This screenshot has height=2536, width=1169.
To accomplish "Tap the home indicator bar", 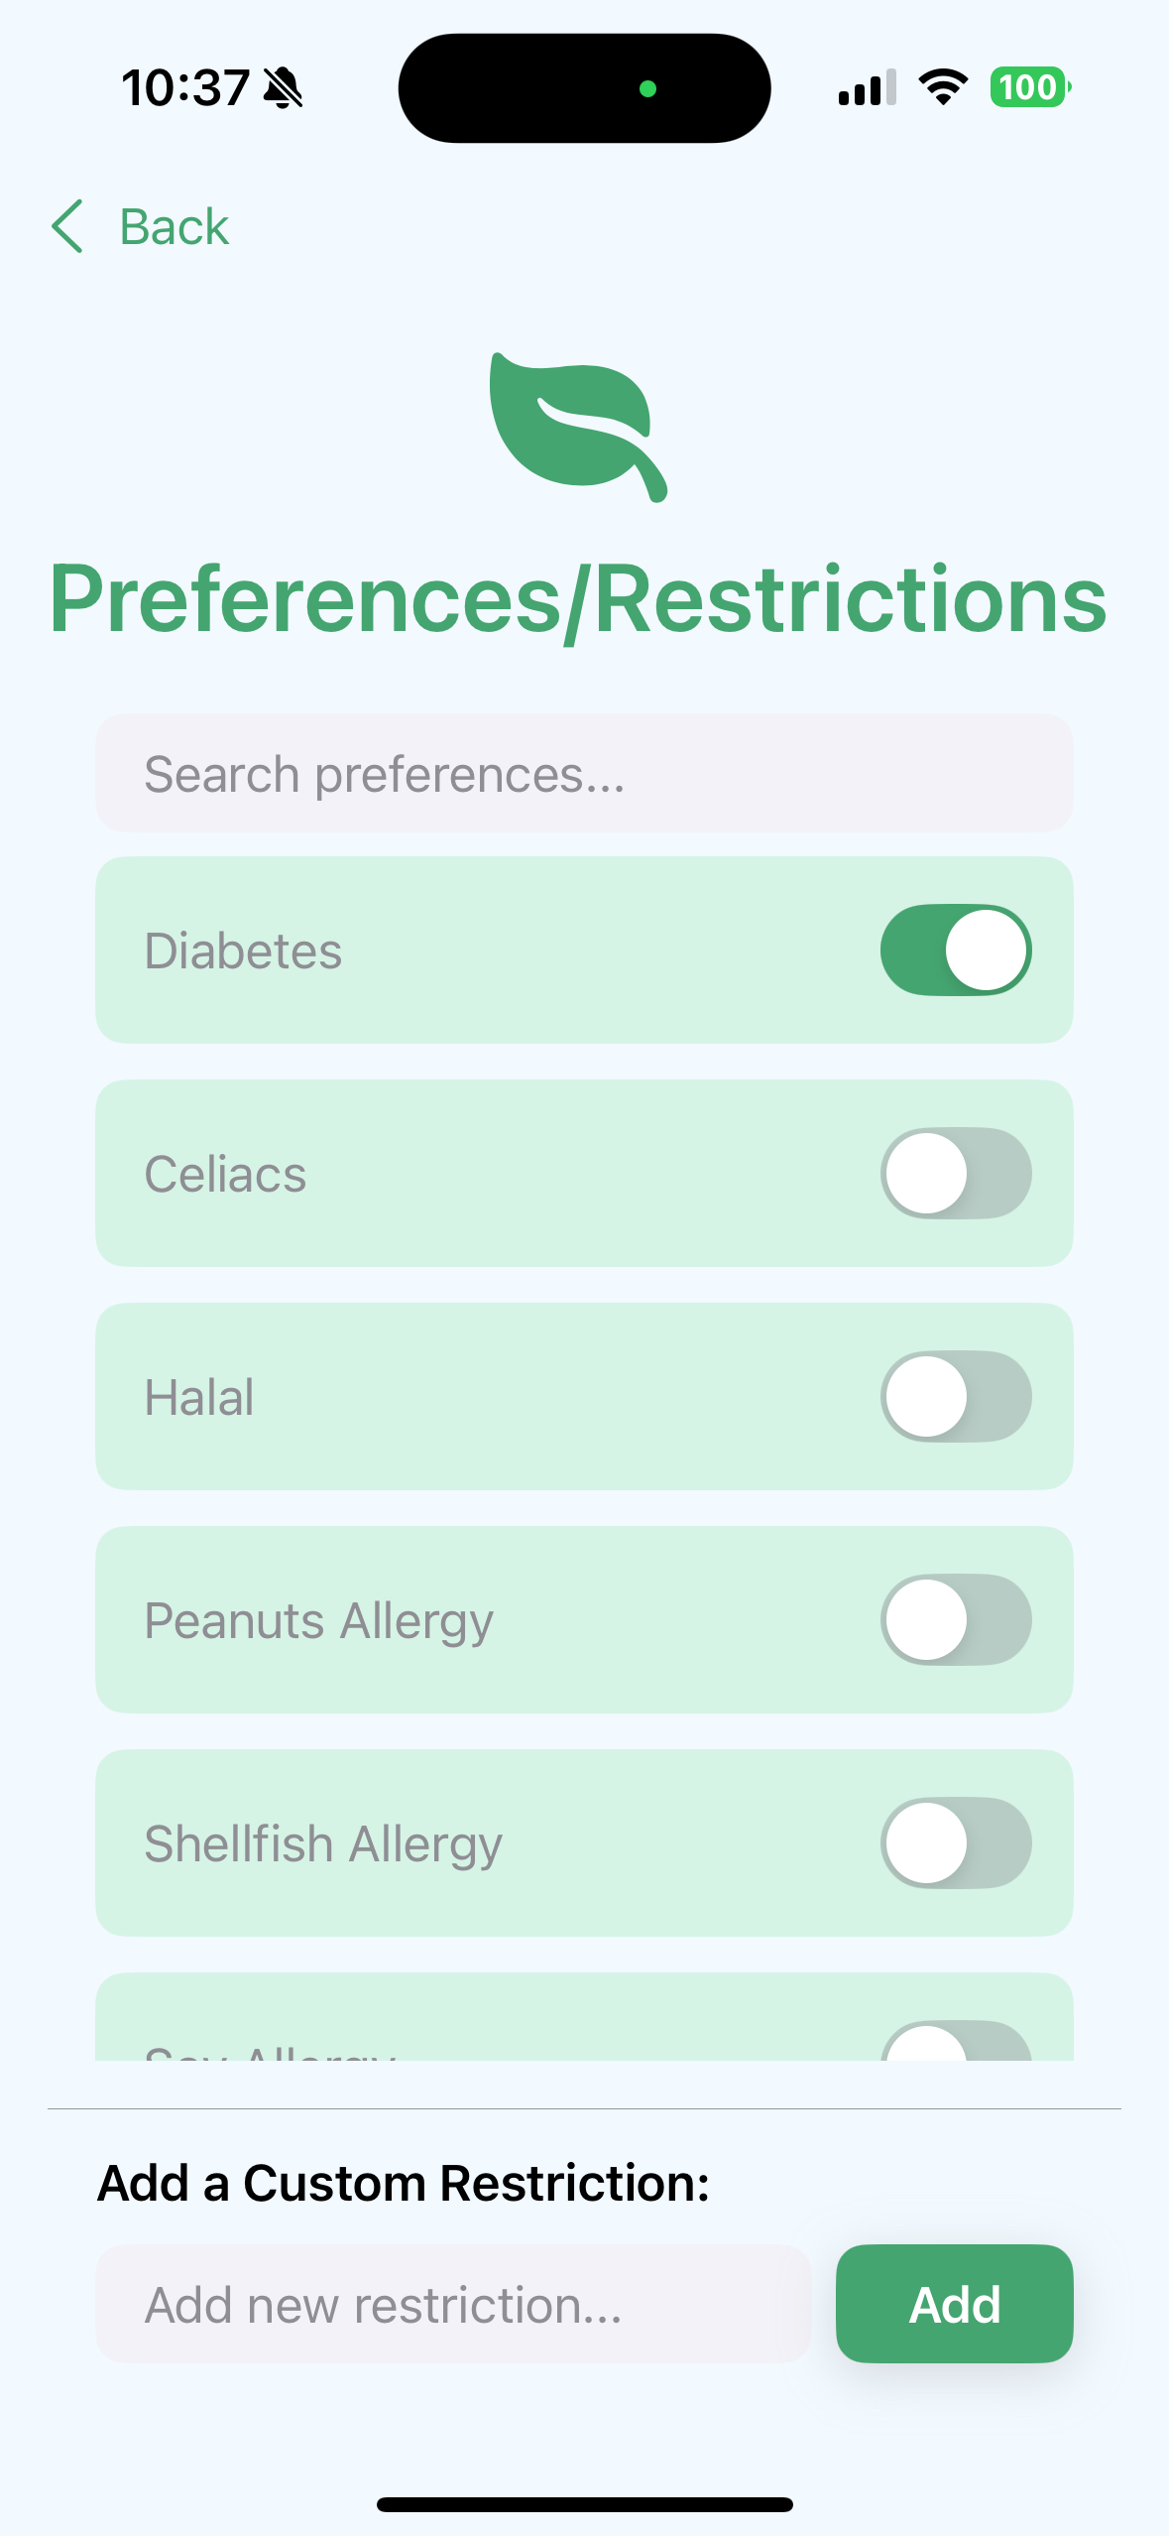I will [584, 2504].
